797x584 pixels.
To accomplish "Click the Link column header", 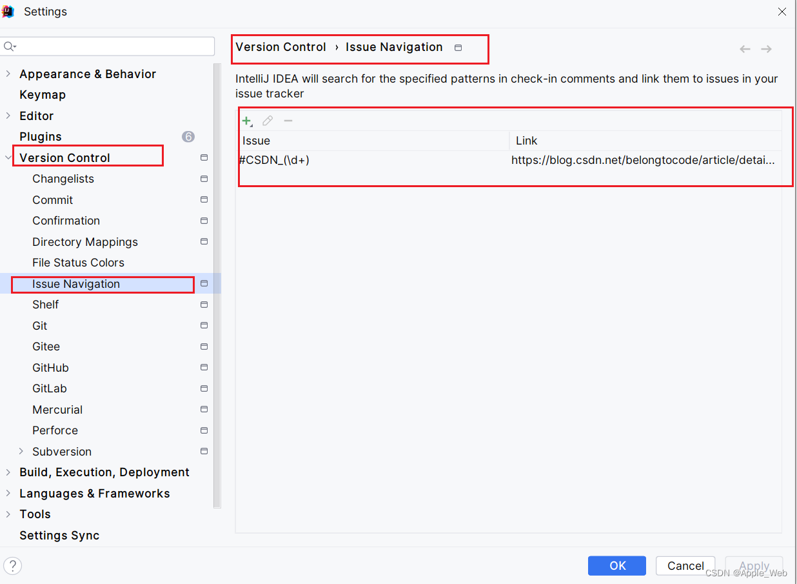I will pos(646,141).
